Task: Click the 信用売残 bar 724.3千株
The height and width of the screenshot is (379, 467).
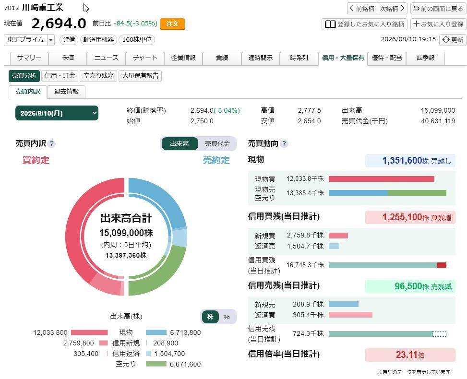Action: tap(387, 334)
